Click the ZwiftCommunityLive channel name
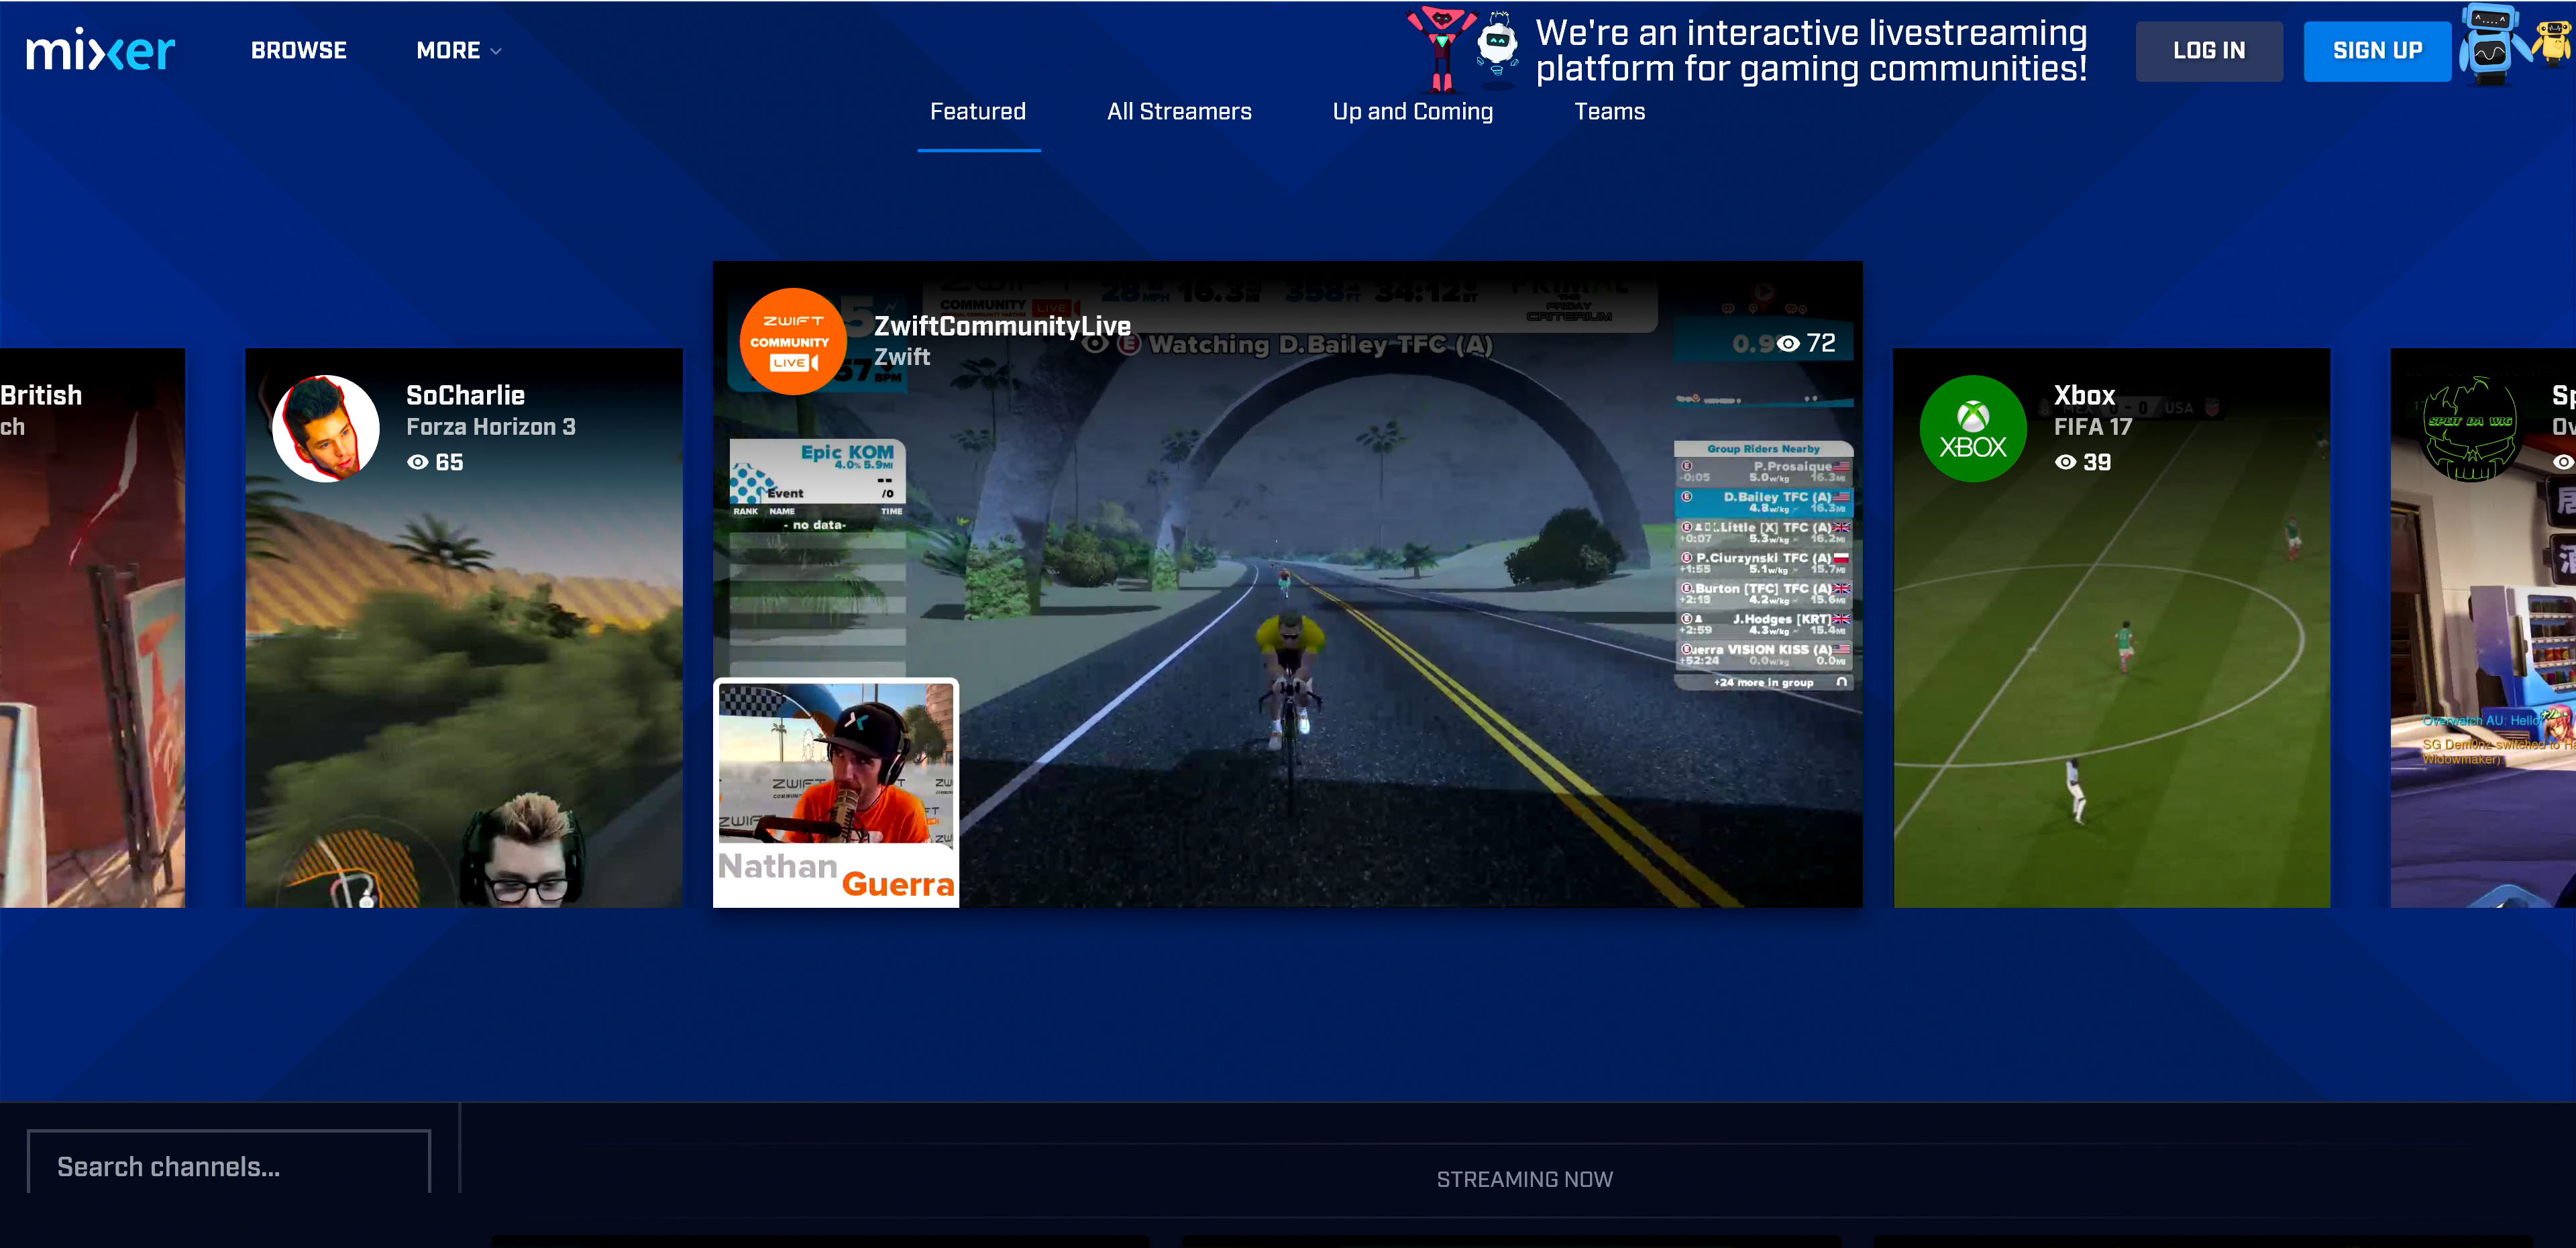The height and width of the screenshot is (1248, 2576). coord(1002,326)
